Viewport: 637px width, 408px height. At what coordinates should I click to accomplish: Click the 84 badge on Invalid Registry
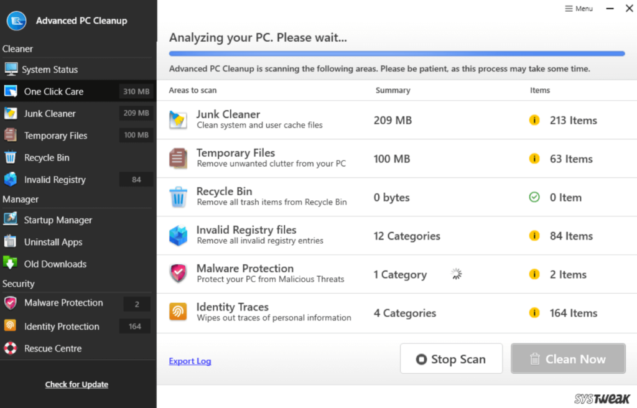(136, 179)
